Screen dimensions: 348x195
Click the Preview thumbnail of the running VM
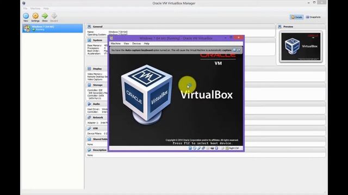[301, 47]
